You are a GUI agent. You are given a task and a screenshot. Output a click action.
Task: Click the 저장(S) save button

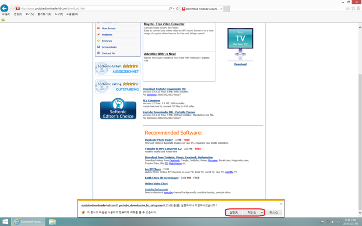(251, 212)
